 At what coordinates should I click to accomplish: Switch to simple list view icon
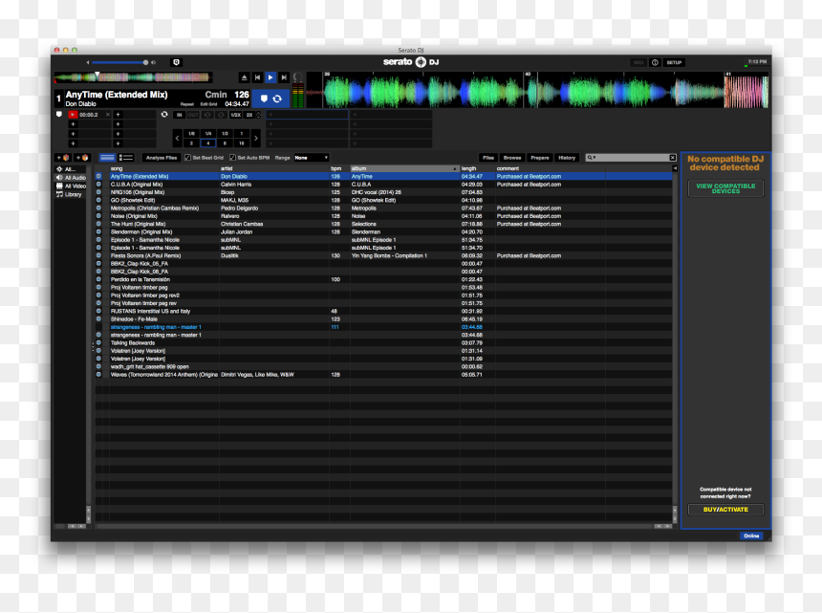(107, 157)
